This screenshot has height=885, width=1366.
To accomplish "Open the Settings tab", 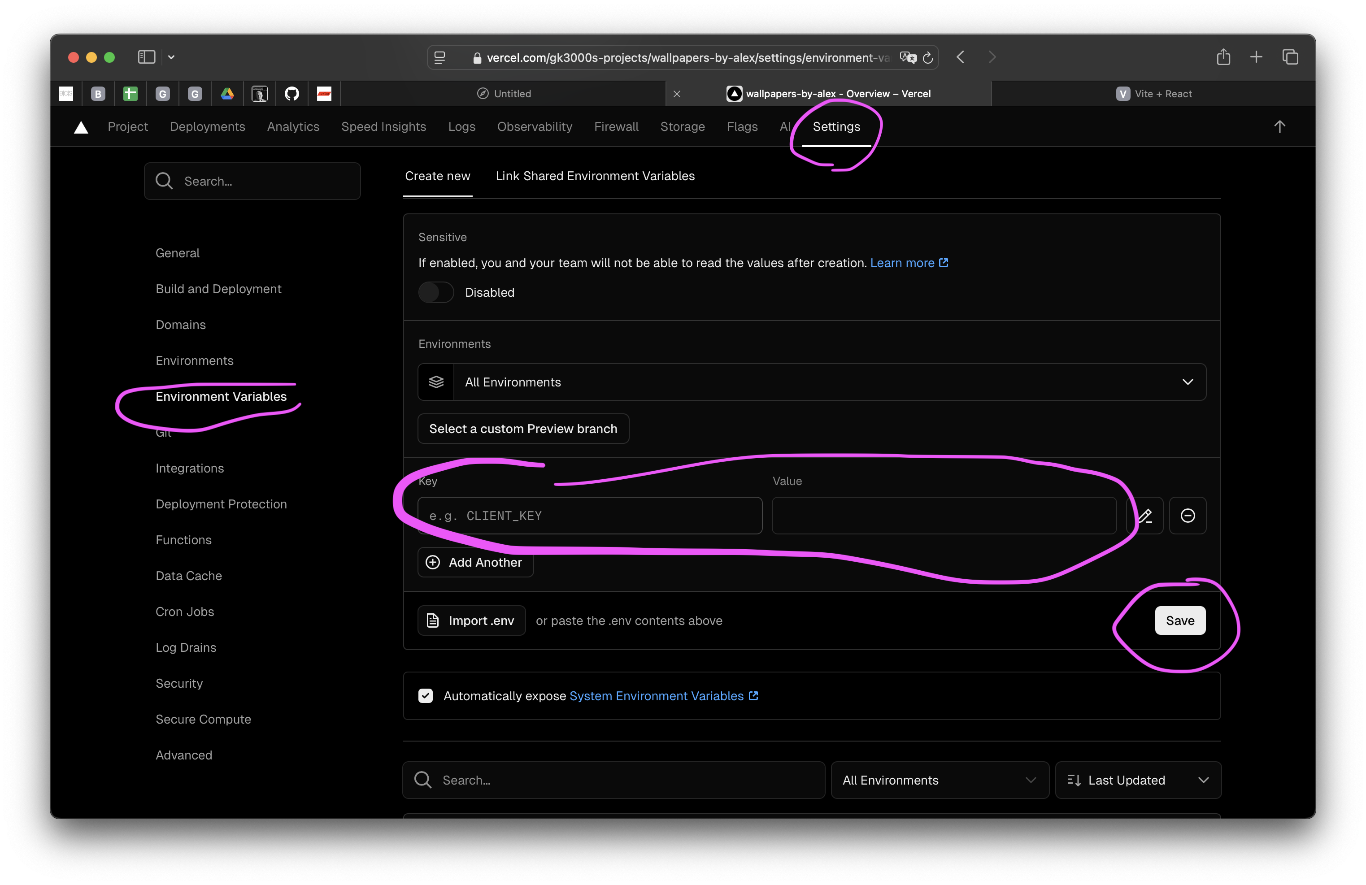I will tap(836, 127).
